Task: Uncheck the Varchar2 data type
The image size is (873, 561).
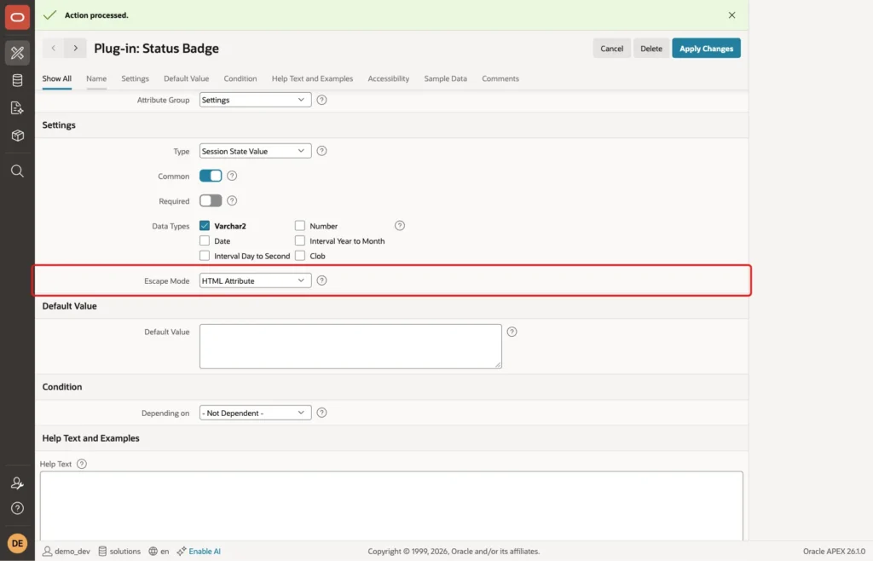Action: [x=205, y=225]
